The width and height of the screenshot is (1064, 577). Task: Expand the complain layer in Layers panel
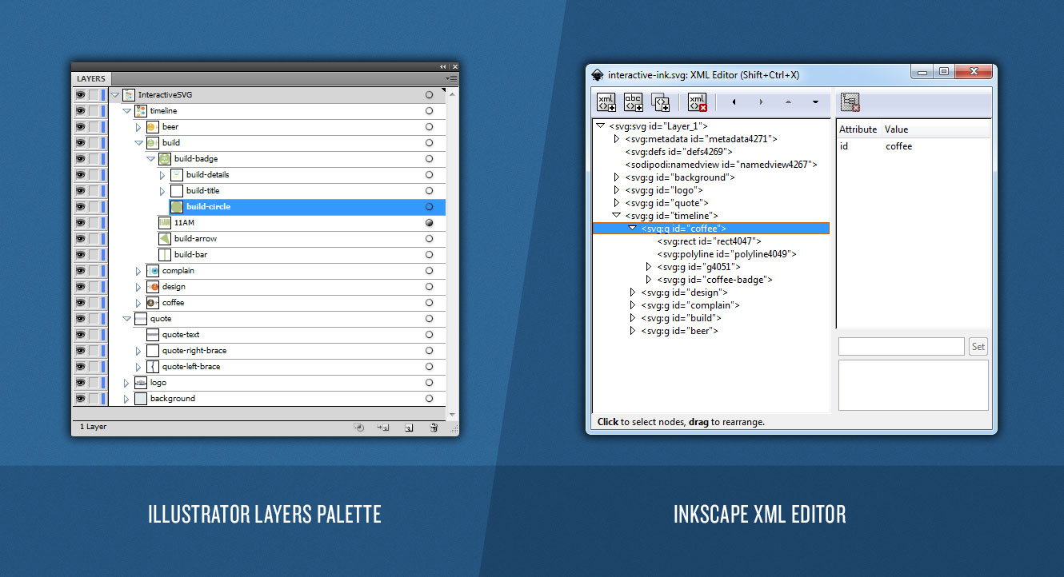point(138,271)
